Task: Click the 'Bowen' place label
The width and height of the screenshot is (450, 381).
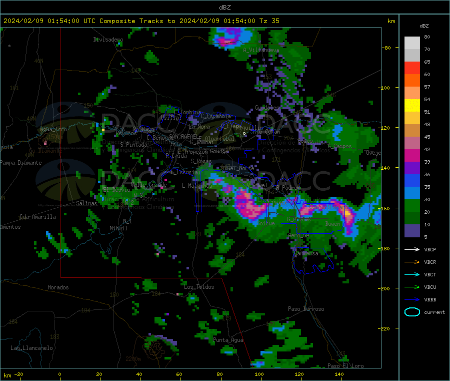Action: pos(333,223)
